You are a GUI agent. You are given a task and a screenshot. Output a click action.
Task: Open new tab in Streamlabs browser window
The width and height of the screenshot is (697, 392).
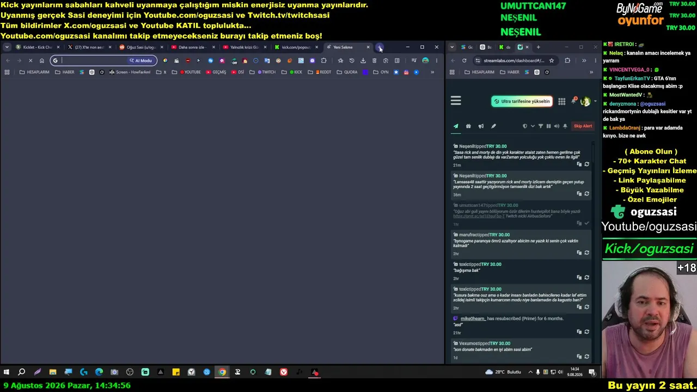click(x=538, y=47)
